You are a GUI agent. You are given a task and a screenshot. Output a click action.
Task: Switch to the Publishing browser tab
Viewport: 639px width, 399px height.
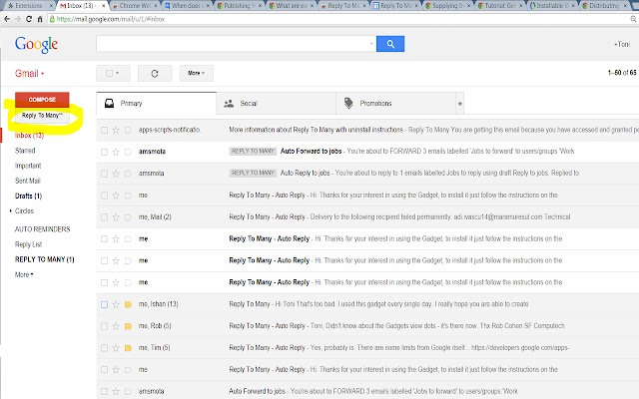[x=240, y=6]
